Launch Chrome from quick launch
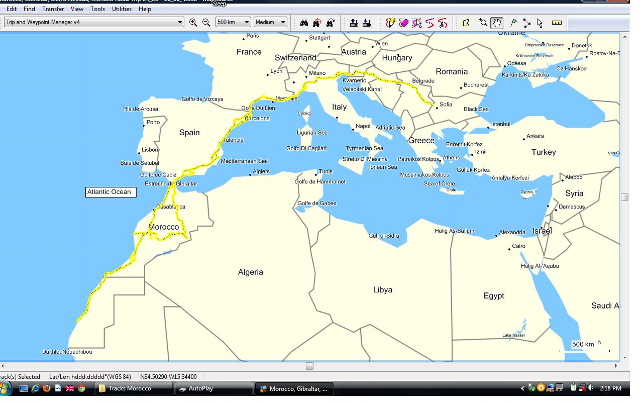The width and height of the screenshot is (643, 402). (x=81, y=388)
